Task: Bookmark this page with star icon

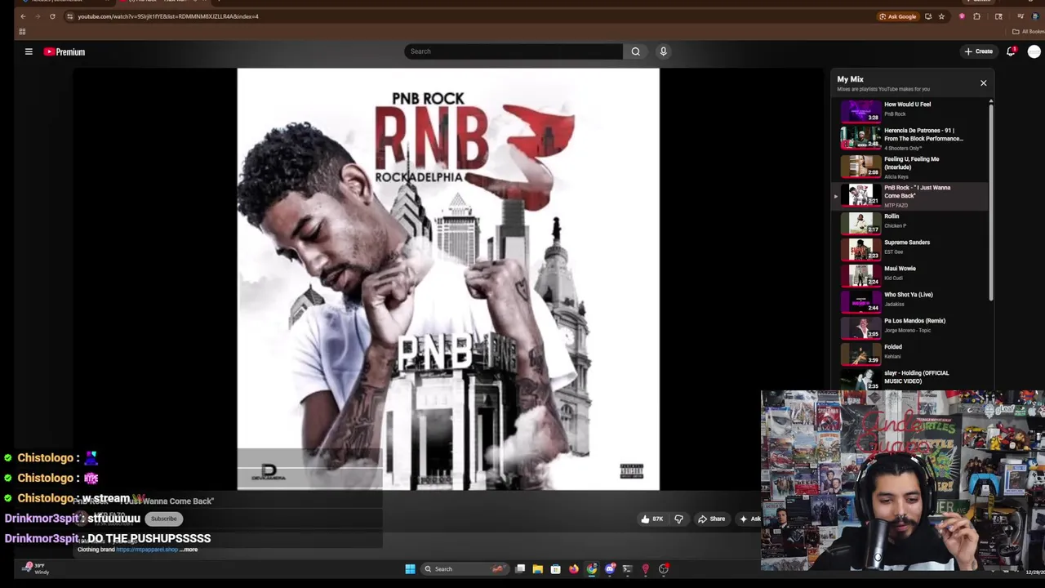Action: [941, 16]
